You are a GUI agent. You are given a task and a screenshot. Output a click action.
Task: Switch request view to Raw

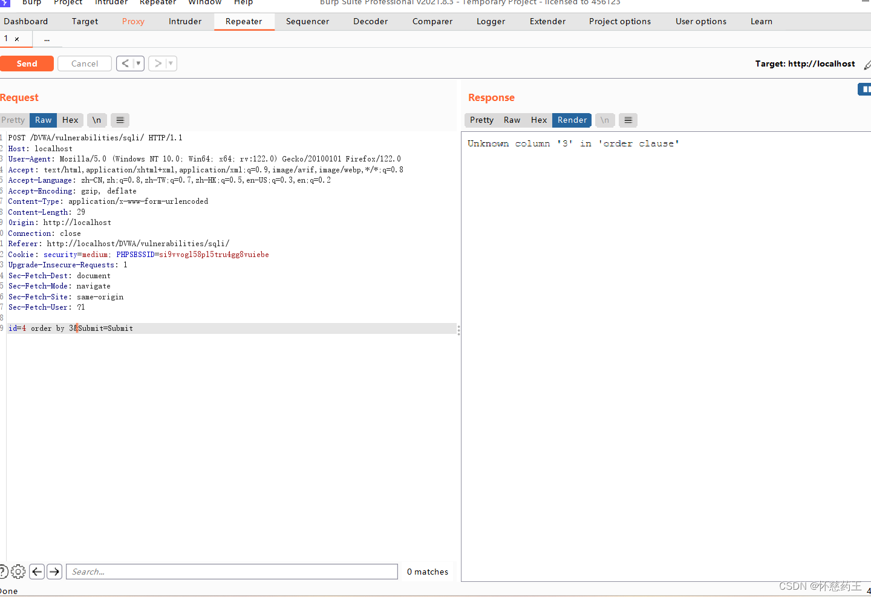[43, 120]
